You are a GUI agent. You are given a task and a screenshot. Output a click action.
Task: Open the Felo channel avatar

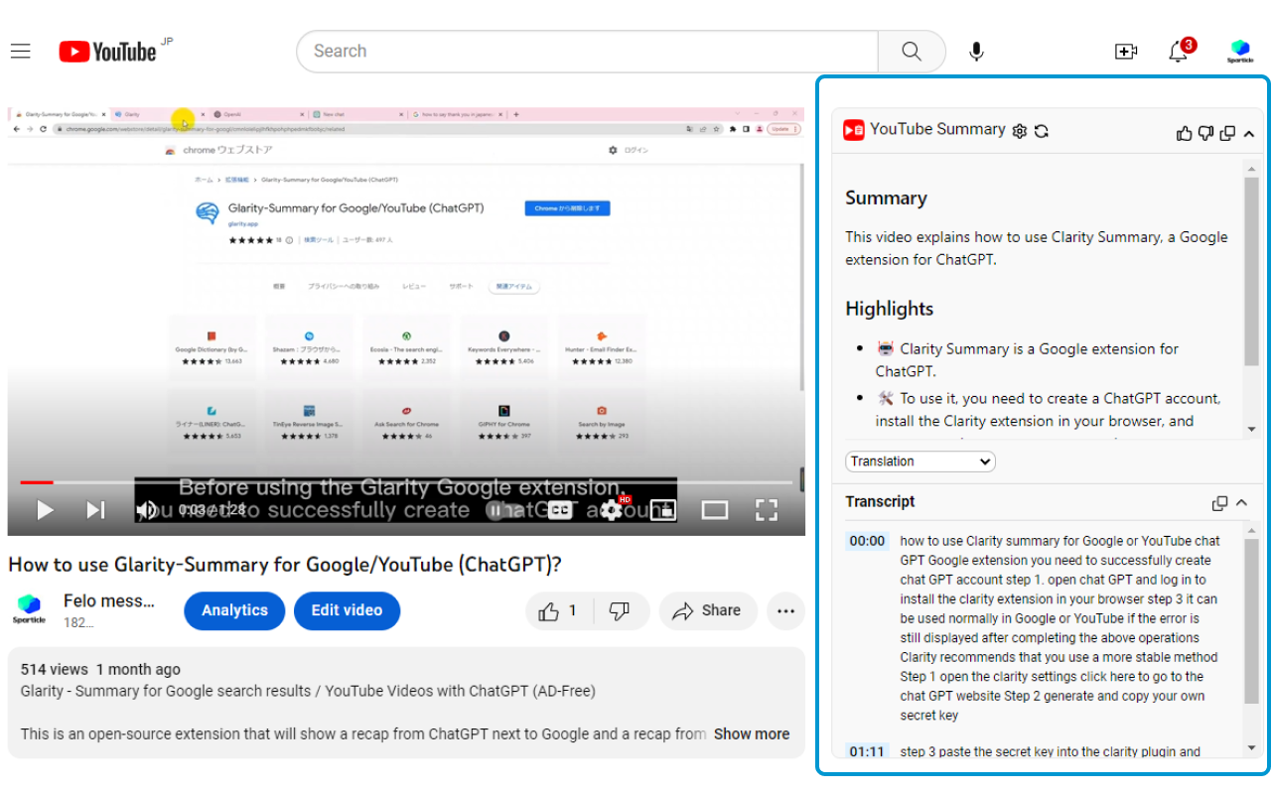[30, 609]
